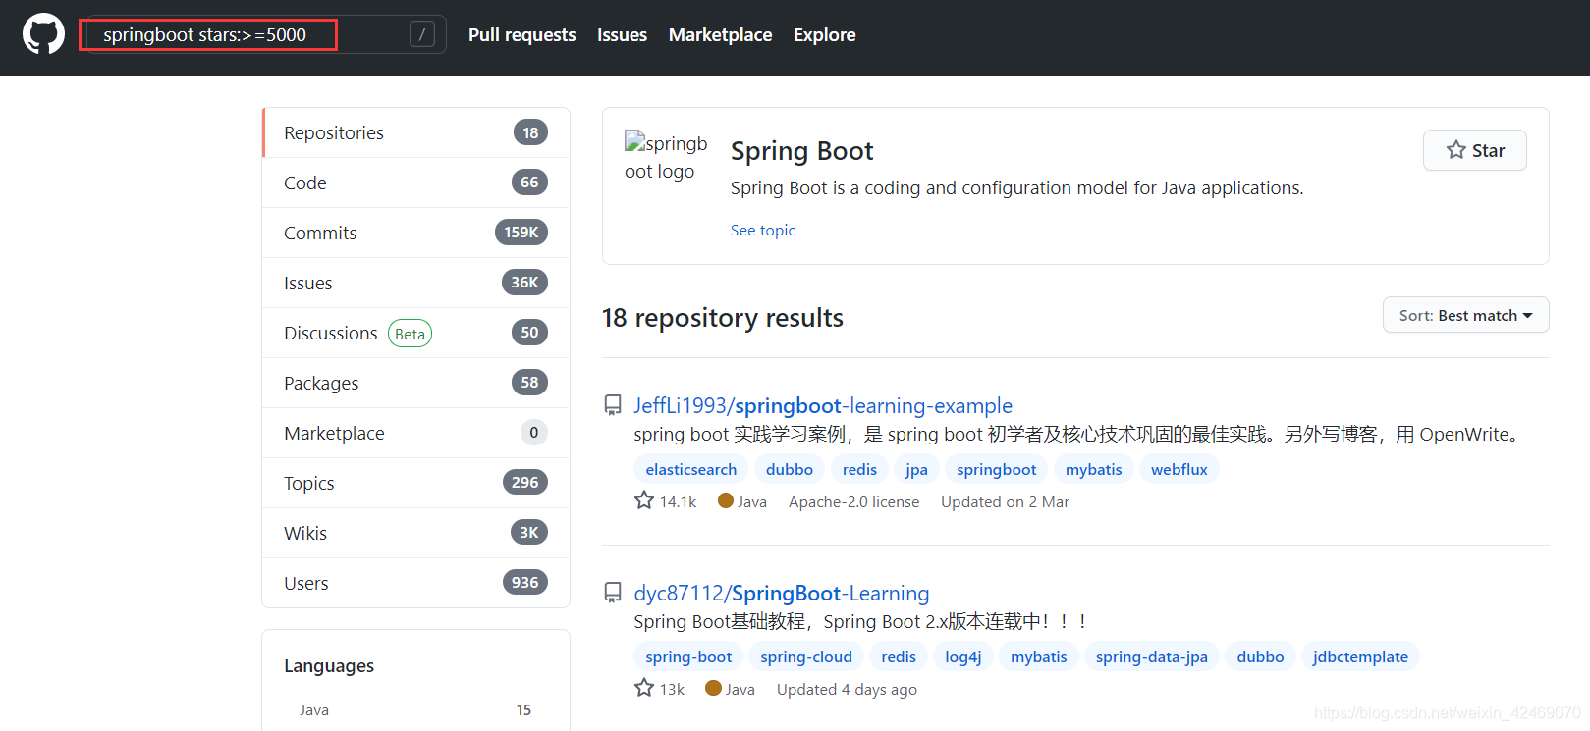Image resolution: width=1590 pixels, height=731 pixels.
Task: Select the Users results filter
Action: (416, 583)
